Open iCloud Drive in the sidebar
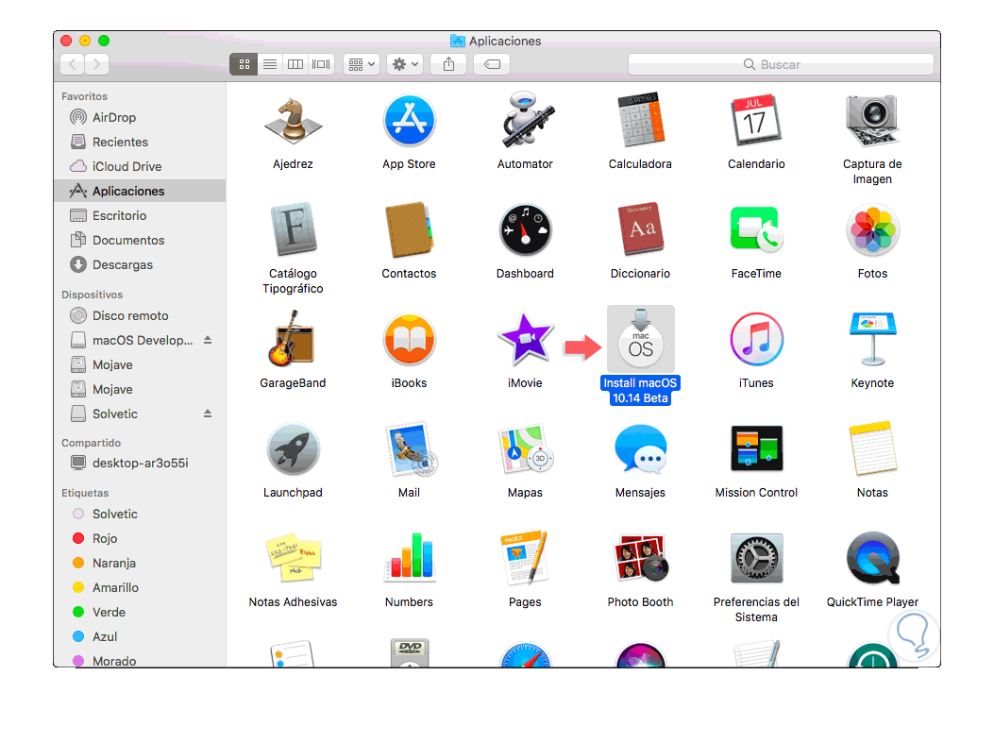This screenshot has width=994, height=743. tap(140, 167)
